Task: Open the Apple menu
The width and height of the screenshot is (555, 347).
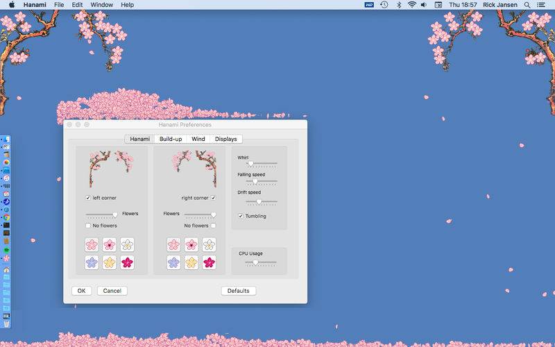Action: (12, 5)
